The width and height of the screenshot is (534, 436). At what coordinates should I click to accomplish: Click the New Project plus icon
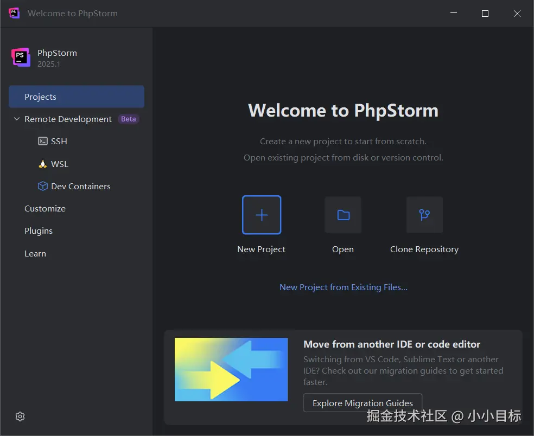coord(262,215)
